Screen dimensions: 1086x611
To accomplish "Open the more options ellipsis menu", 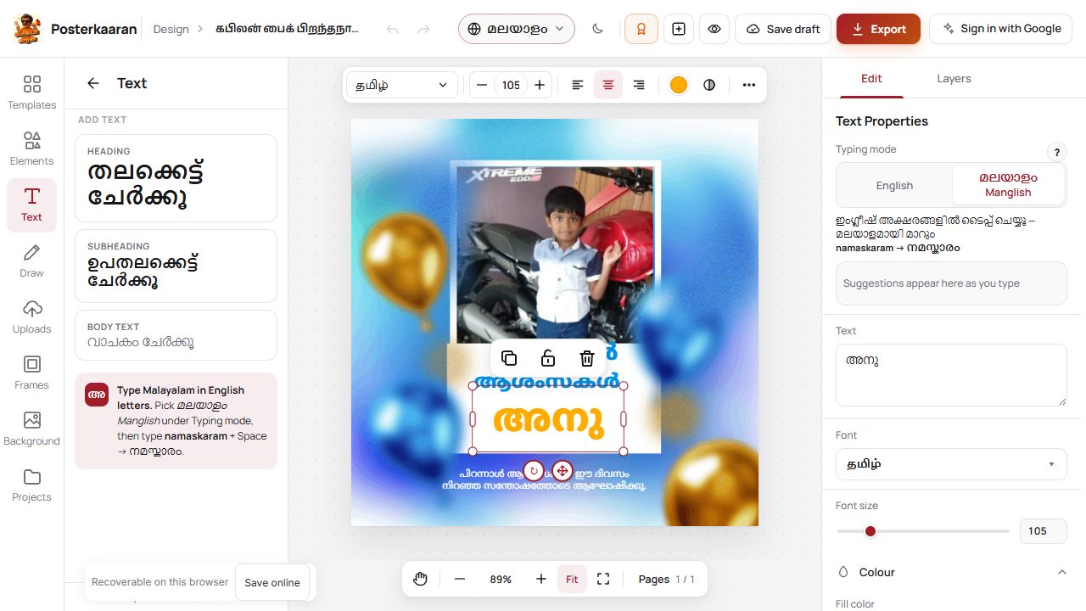I will [749, 85].
